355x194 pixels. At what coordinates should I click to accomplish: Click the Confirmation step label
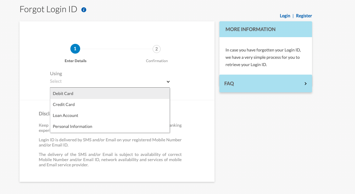[157, 61]
